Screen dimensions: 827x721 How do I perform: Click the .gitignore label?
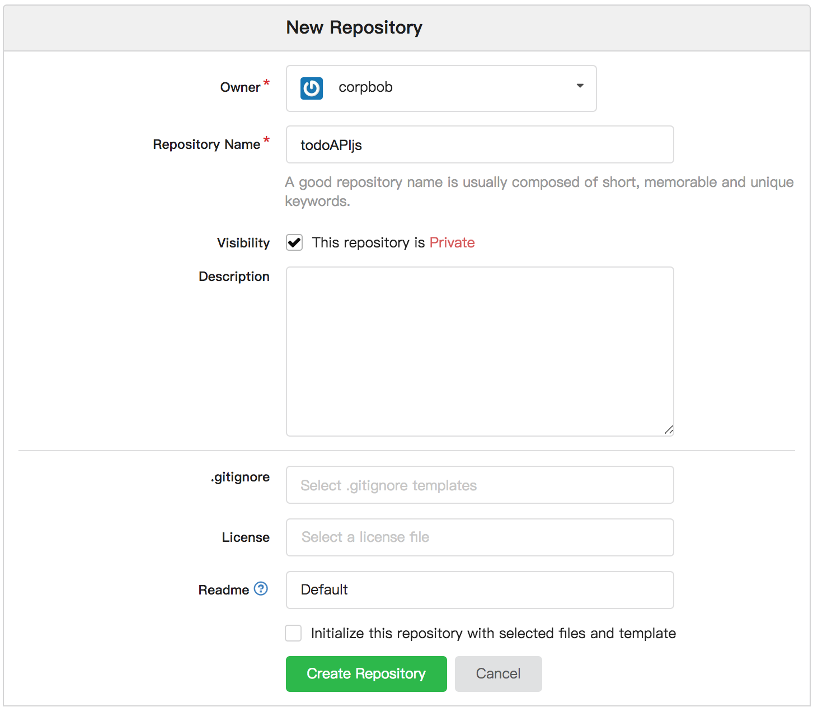pos(240,477)
